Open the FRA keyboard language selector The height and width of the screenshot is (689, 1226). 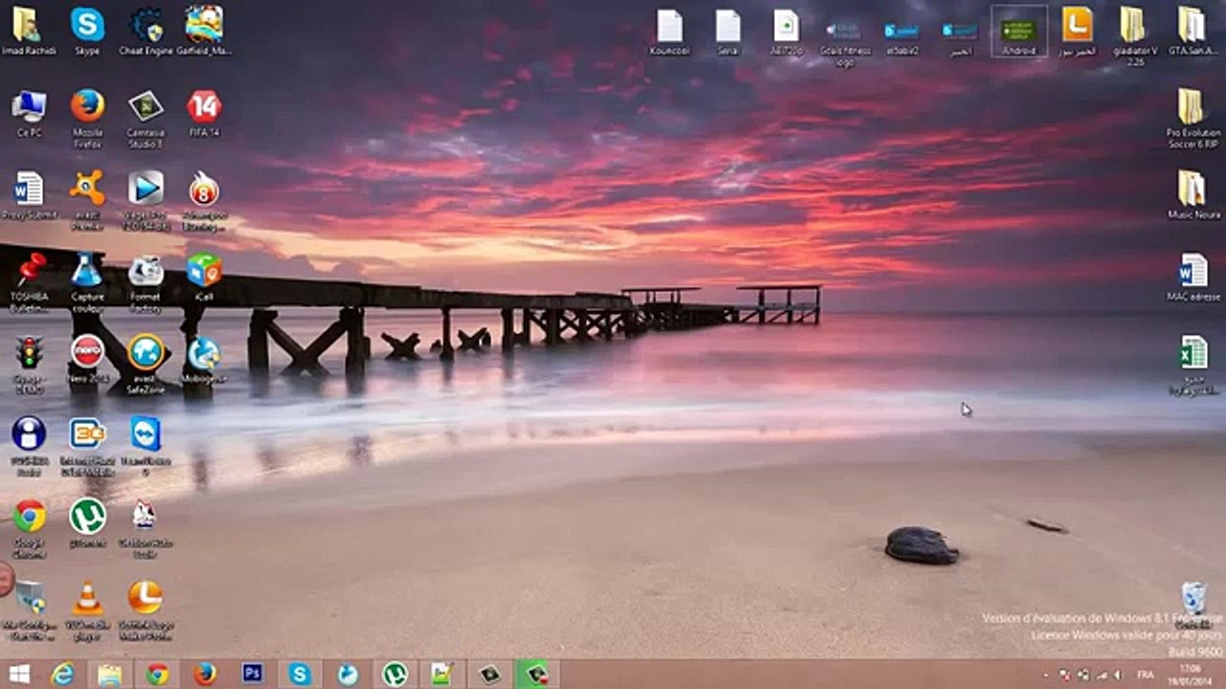click(x=1145, y=675)
